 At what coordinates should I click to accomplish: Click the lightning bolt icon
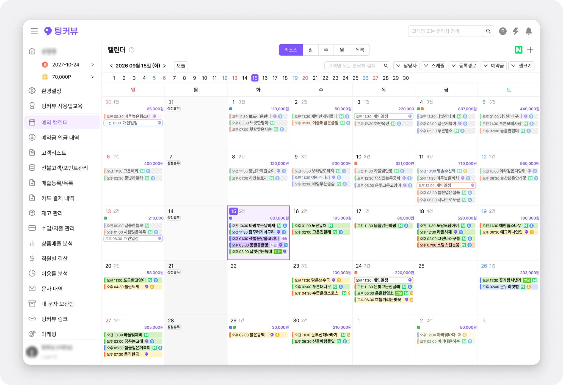pos(516,31)
